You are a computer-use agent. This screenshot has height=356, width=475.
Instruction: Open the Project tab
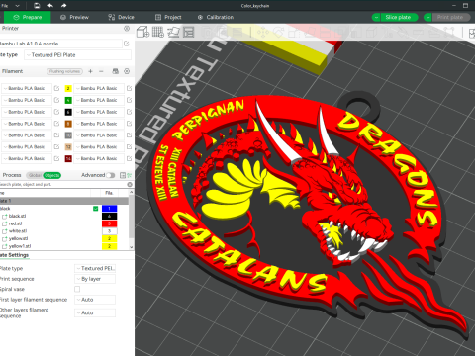point(168,17)
